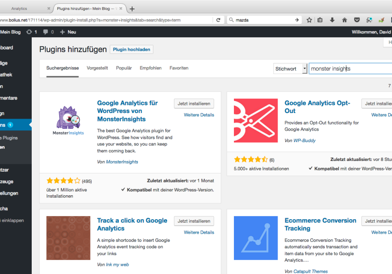View Weitere Details for Track a click plugin

pyautogui.click(x=199, y=232)
